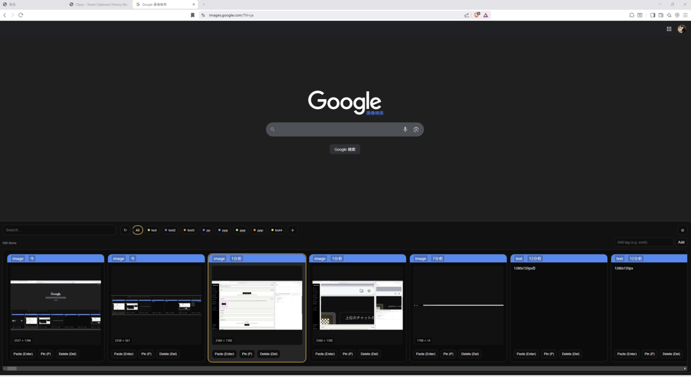Pin the 1798 × 14 image item
This screenshot has height=377, width=691.
[448, 354]
